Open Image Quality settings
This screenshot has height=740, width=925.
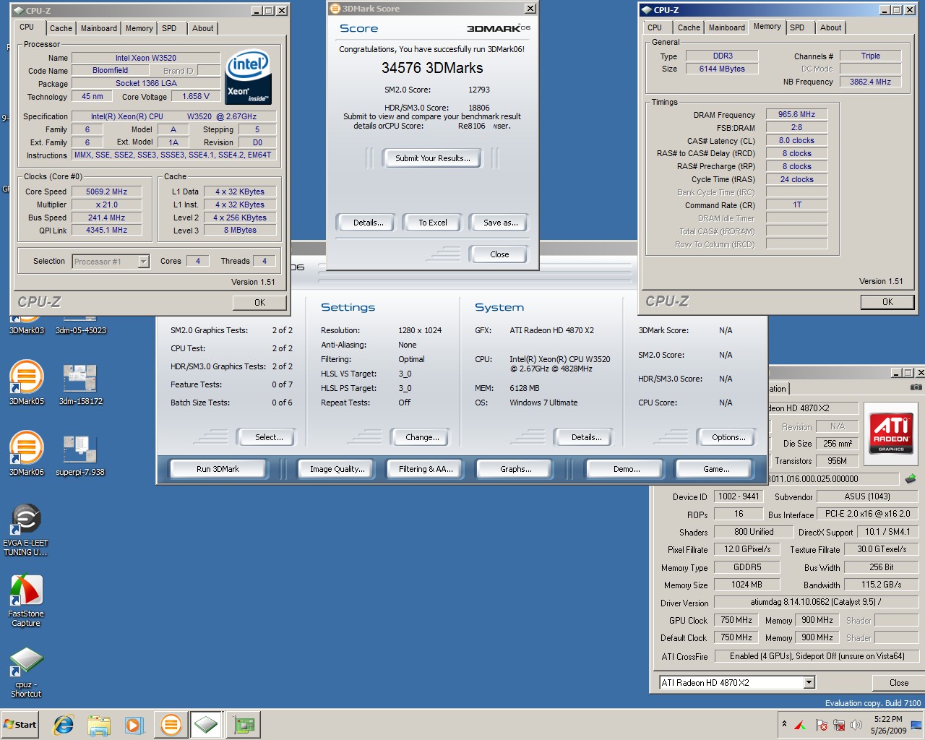(337, 469)
